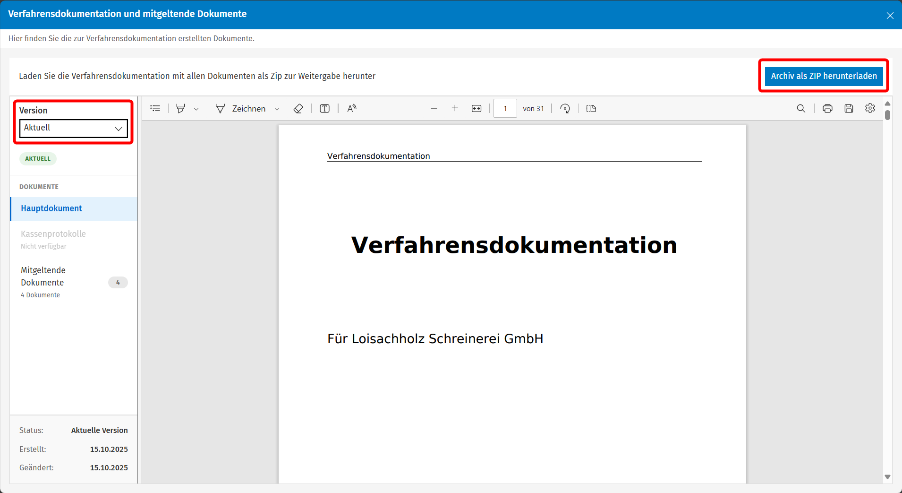Save the PDF document
The image size is (902, 493).
click(849, 109)
